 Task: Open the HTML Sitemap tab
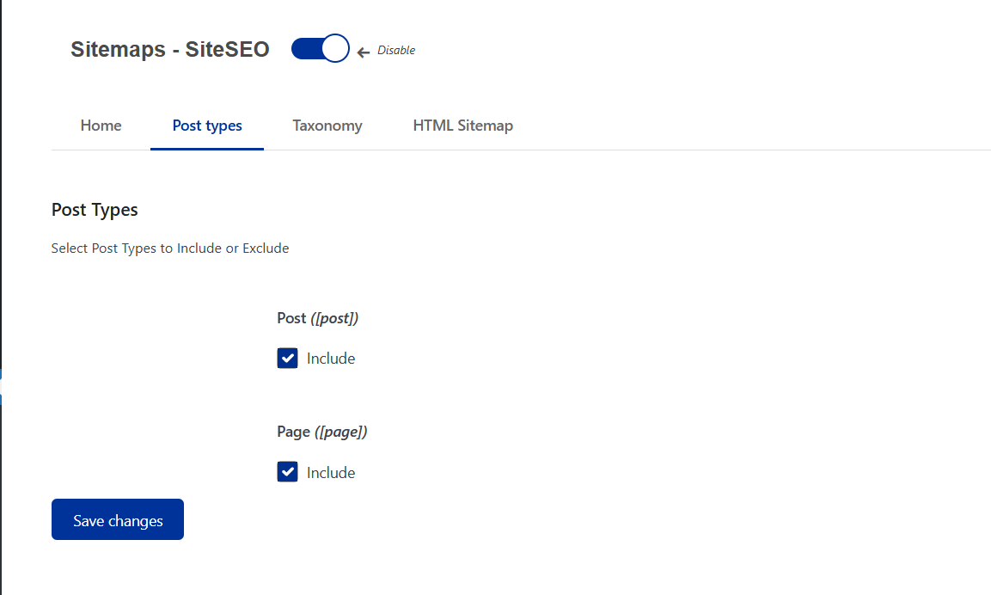click(x=462, y=126)
